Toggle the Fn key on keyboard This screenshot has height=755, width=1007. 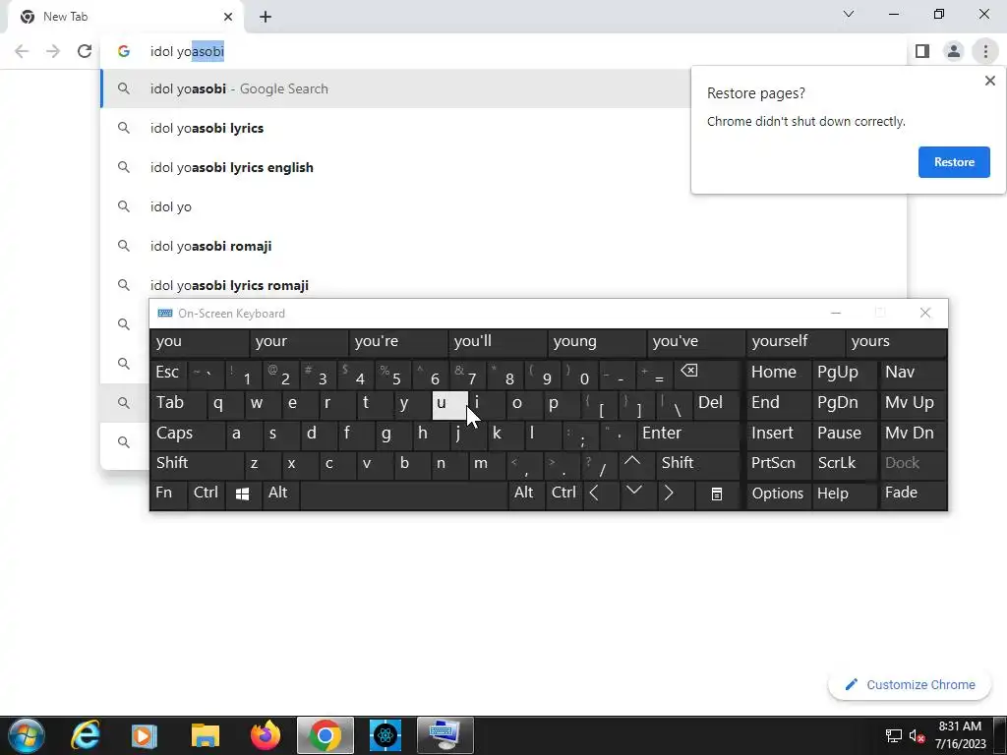point(168,494)
